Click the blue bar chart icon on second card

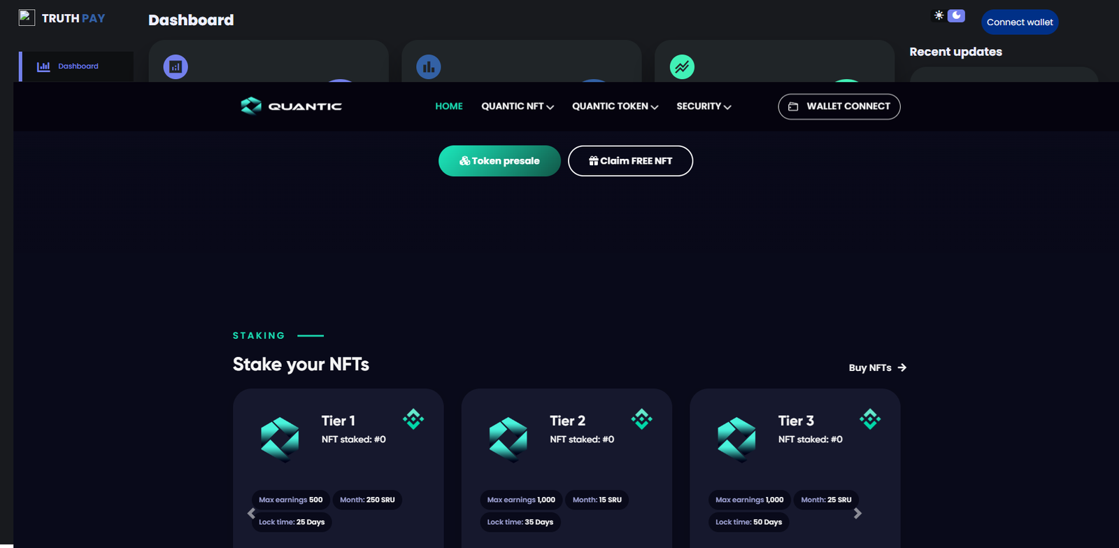pyautogui.click(x=429, y=67)
